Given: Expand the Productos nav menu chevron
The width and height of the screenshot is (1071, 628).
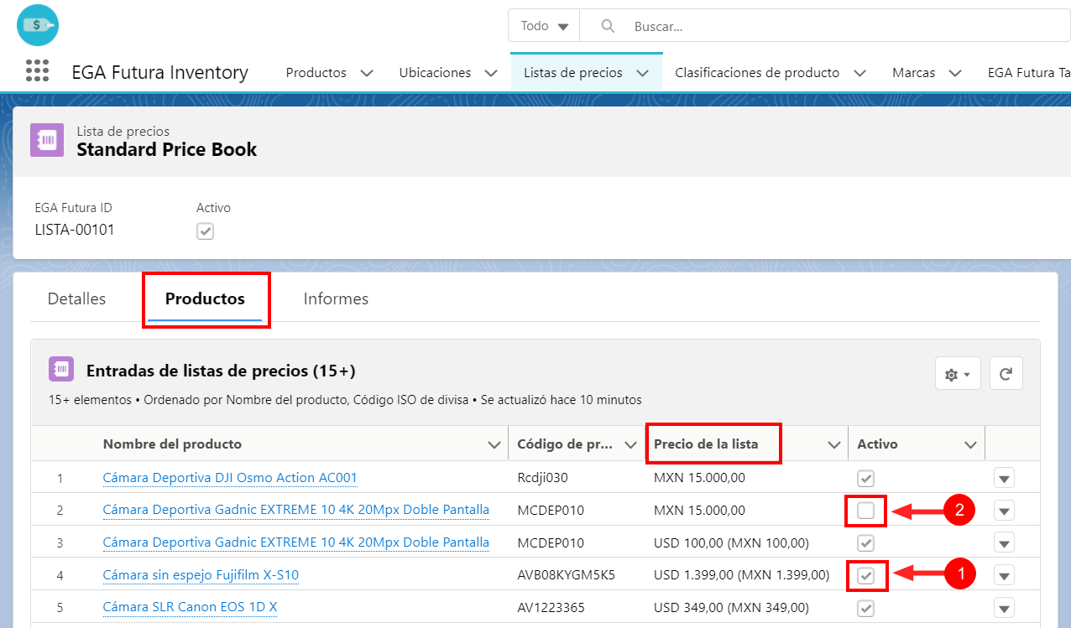Looking at the screenshot, I should 367,73.
